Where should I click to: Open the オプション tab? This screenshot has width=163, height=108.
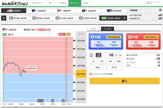point(75,3)
